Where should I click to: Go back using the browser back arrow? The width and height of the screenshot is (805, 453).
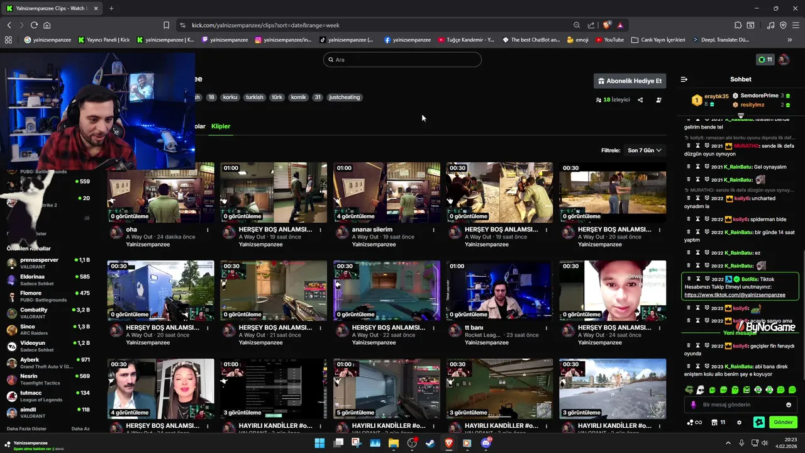[x=9, y=25]
